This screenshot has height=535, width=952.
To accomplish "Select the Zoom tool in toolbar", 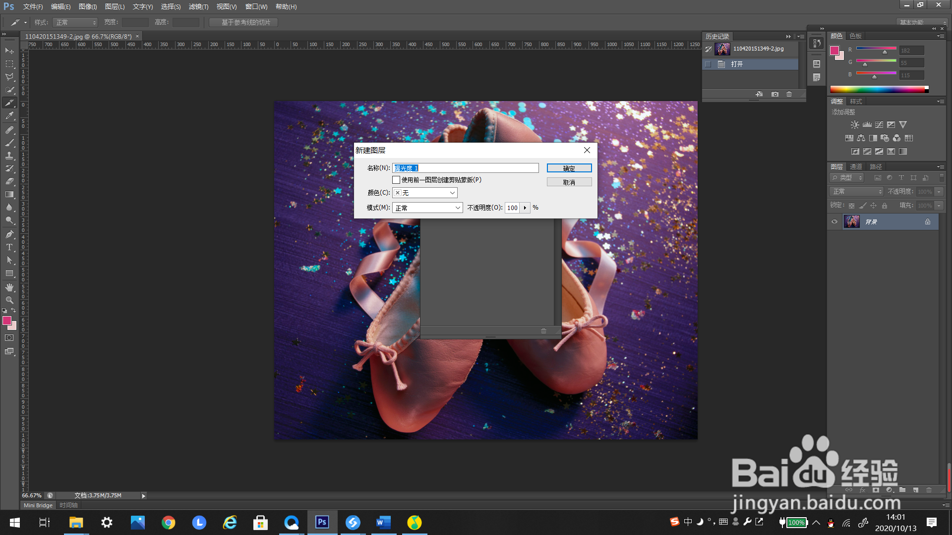I will (x=9, y=300).
